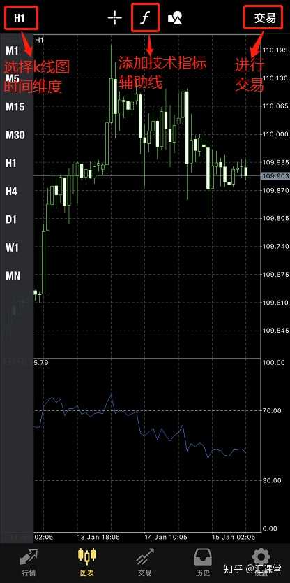Click the 0.00 indicator scale label

[x=271, y=528]
